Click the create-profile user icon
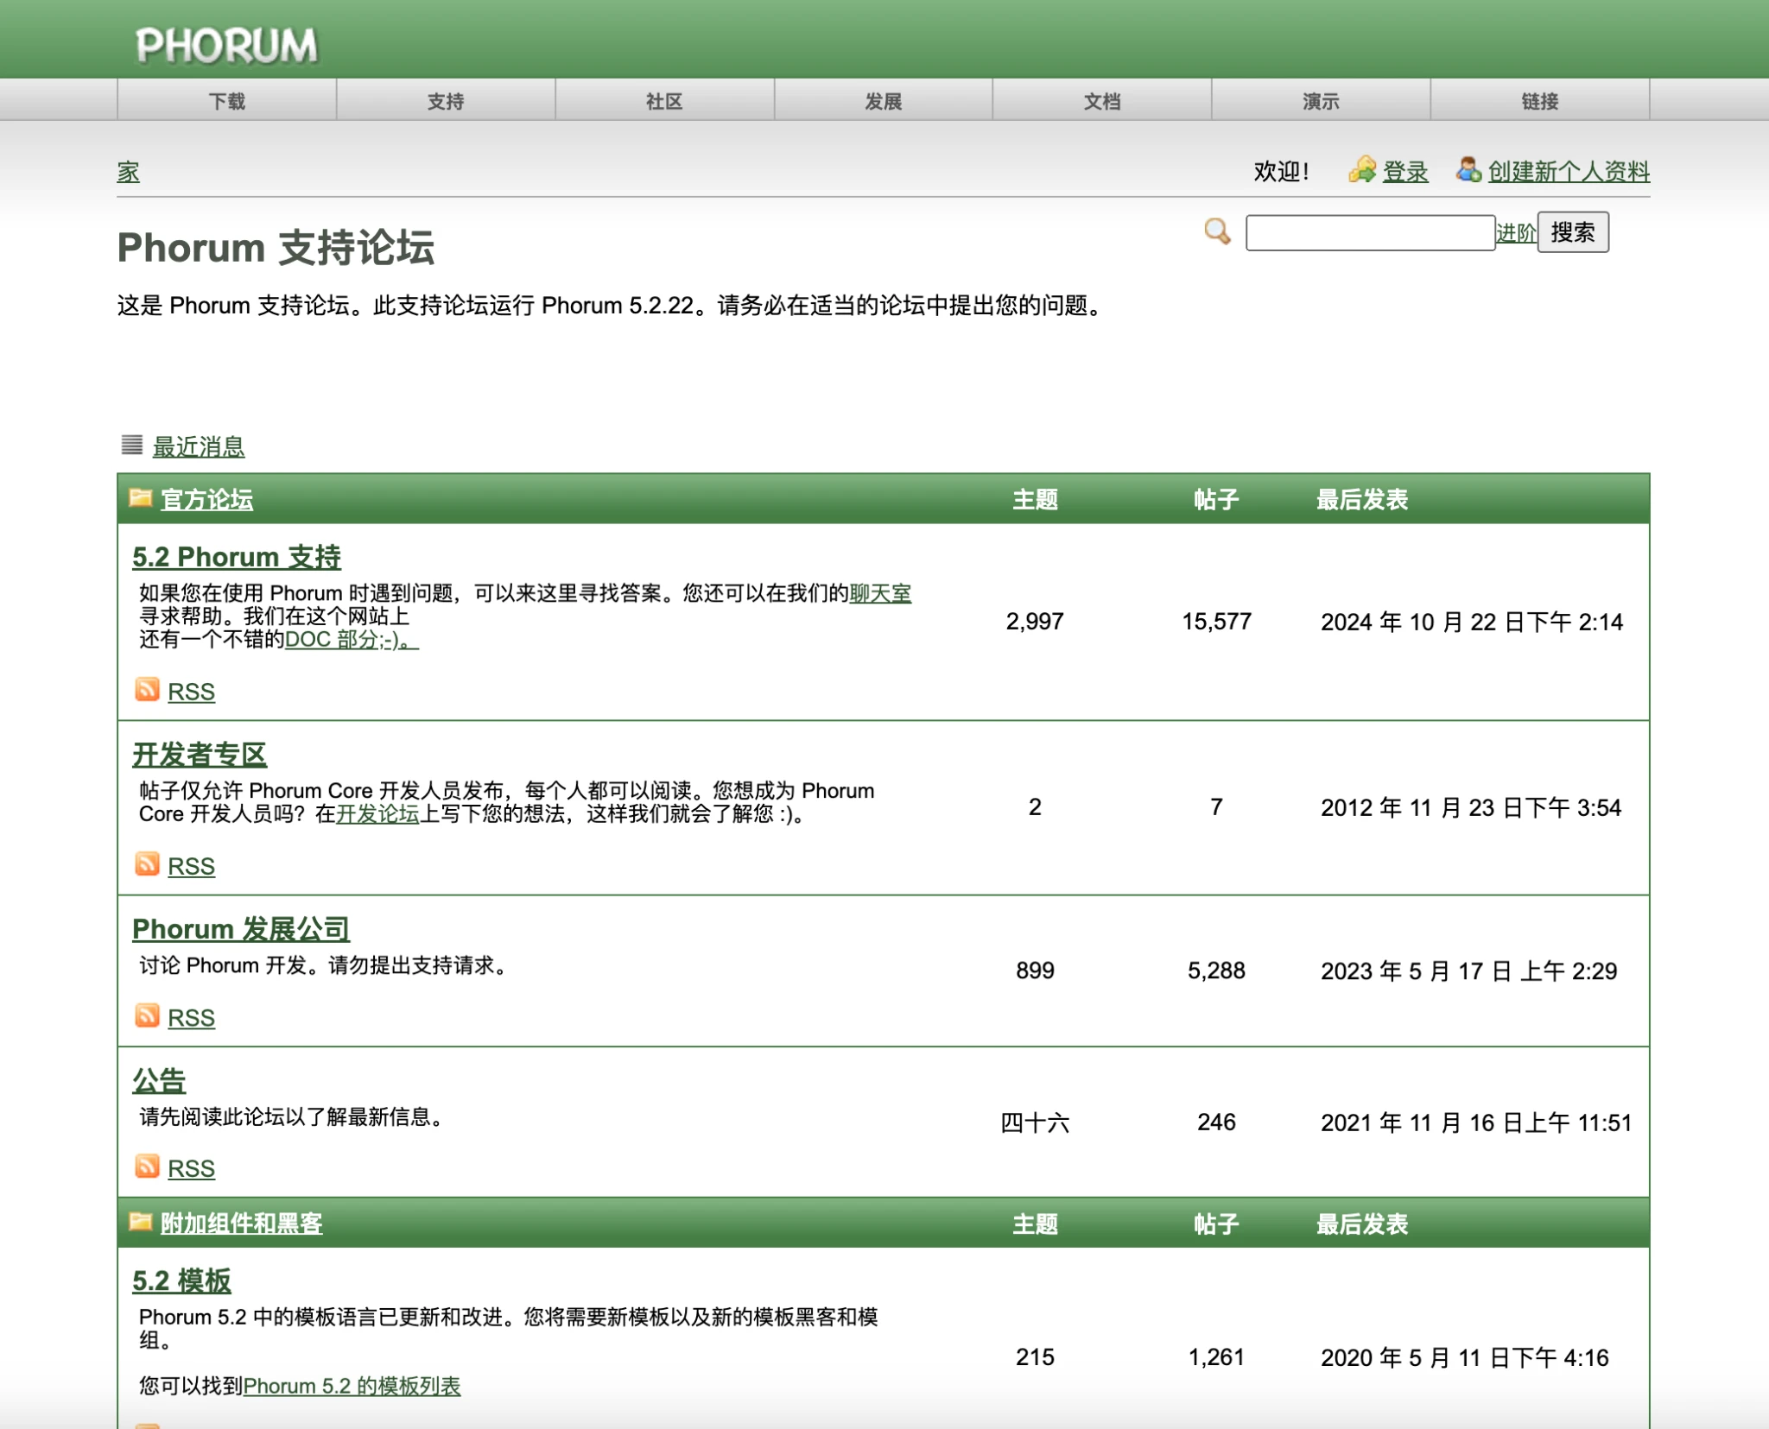 point(1468,169)
